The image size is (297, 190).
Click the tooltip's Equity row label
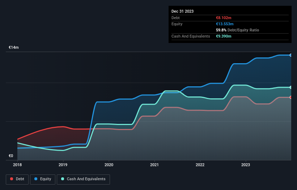click(177, 24)
